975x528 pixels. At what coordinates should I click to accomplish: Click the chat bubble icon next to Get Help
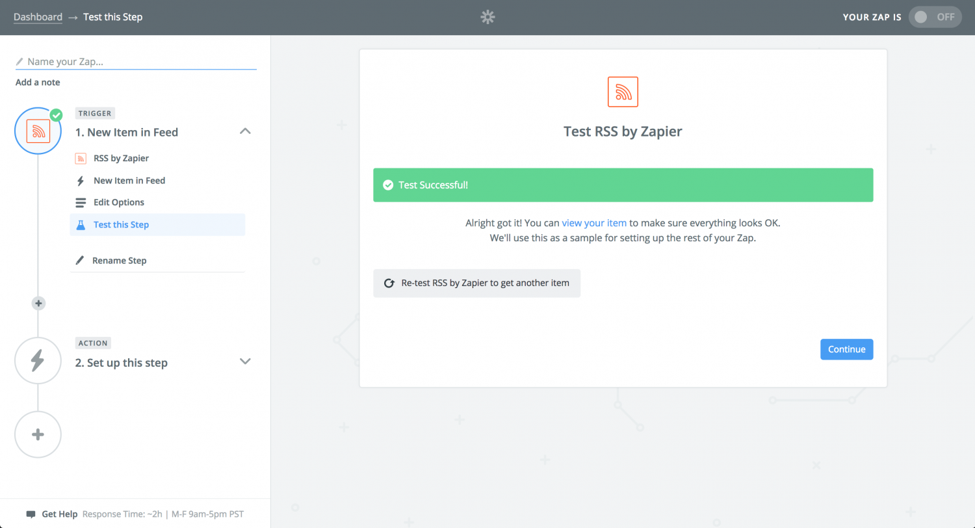tap(31, 514)
